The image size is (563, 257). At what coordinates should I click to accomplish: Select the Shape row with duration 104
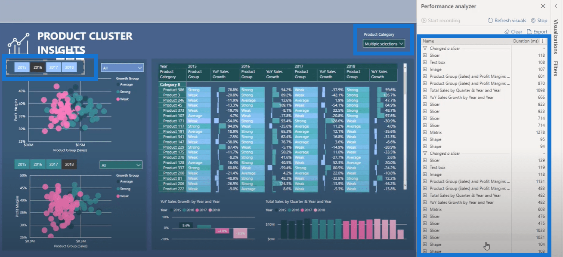pyautogui.click(x=484, y=244)
